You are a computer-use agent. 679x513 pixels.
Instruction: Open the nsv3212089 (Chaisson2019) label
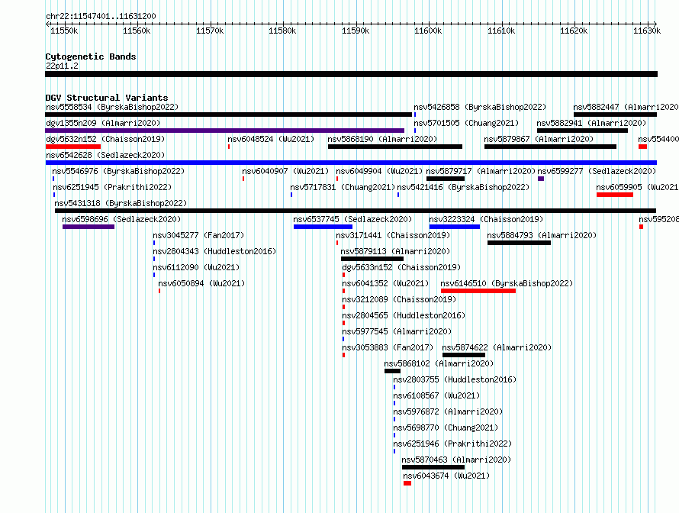coord(399,299)
